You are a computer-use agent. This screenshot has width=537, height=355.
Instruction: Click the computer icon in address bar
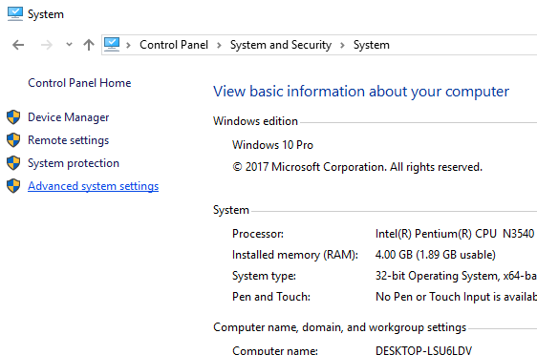click(x=112, y=45)
